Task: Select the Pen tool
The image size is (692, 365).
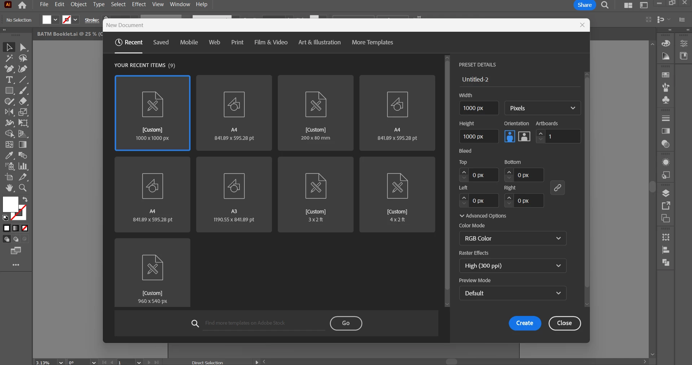Action: 9,69
